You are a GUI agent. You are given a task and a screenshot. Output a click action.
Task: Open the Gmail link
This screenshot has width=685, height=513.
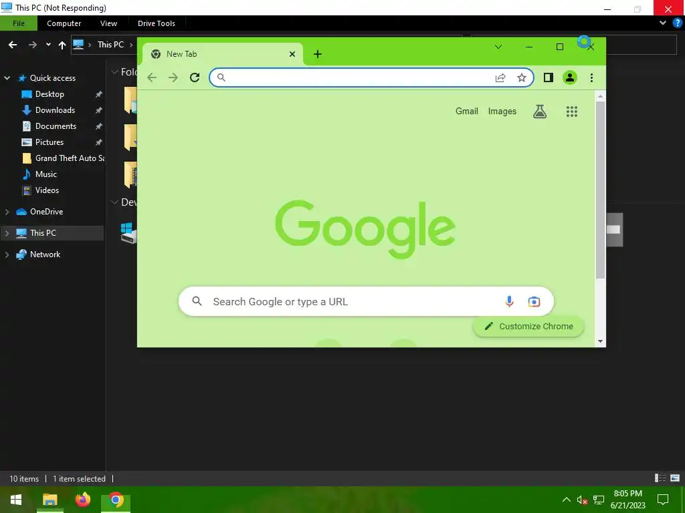466,112
